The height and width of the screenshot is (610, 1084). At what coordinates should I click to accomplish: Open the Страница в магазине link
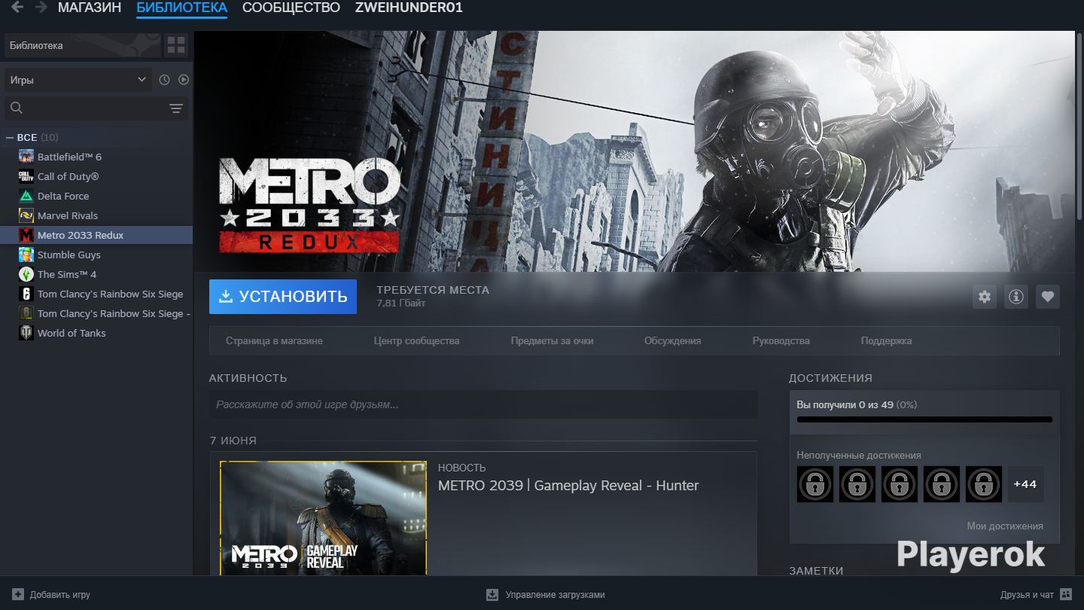pos(274,341)
